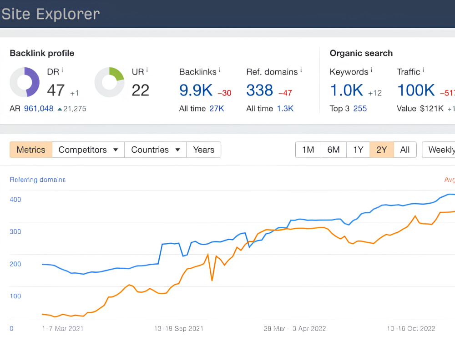The image size is (455, 341).
Task: Click the DR value 47
Action: (56, 90)
